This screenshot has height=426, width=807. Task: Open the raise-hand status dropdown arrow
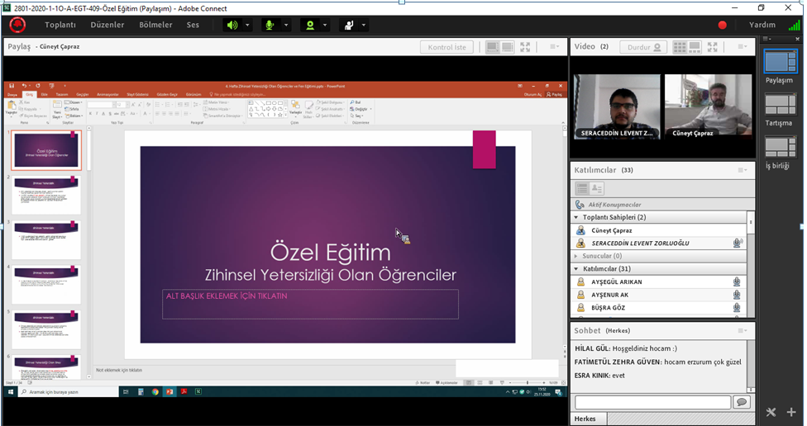coord(365,25)
